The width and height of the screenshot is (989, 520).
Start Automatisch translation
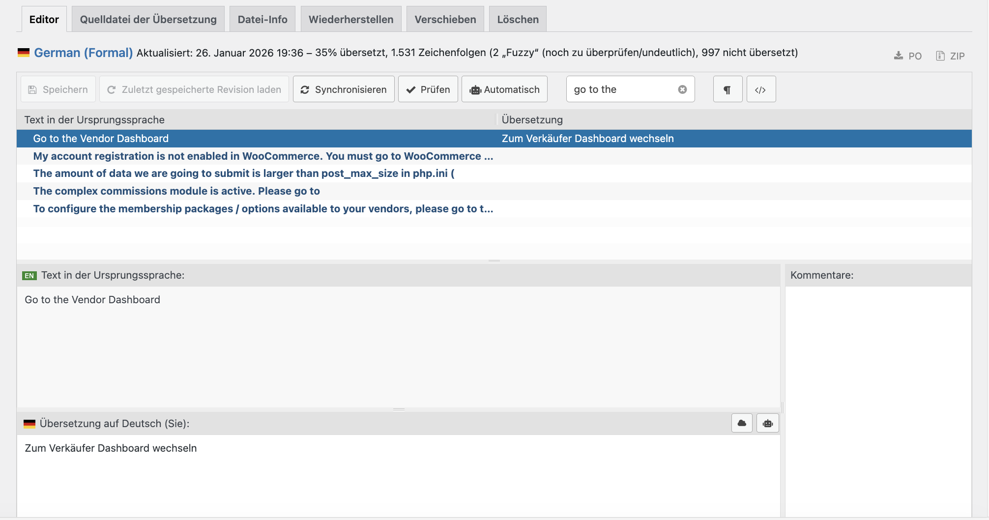coord(504,89)
